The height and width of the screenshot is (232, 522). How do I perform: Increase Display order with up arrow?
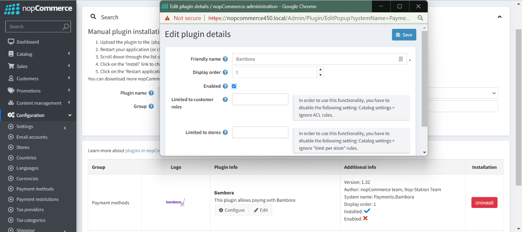point(321,70)
